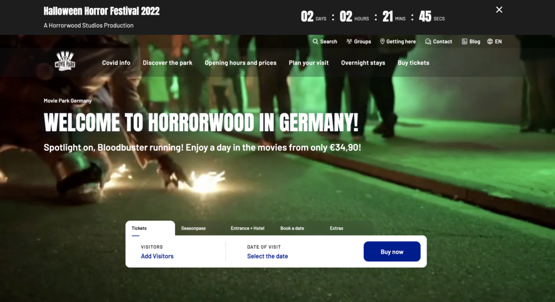Open the Blog link

pos(471,41)
